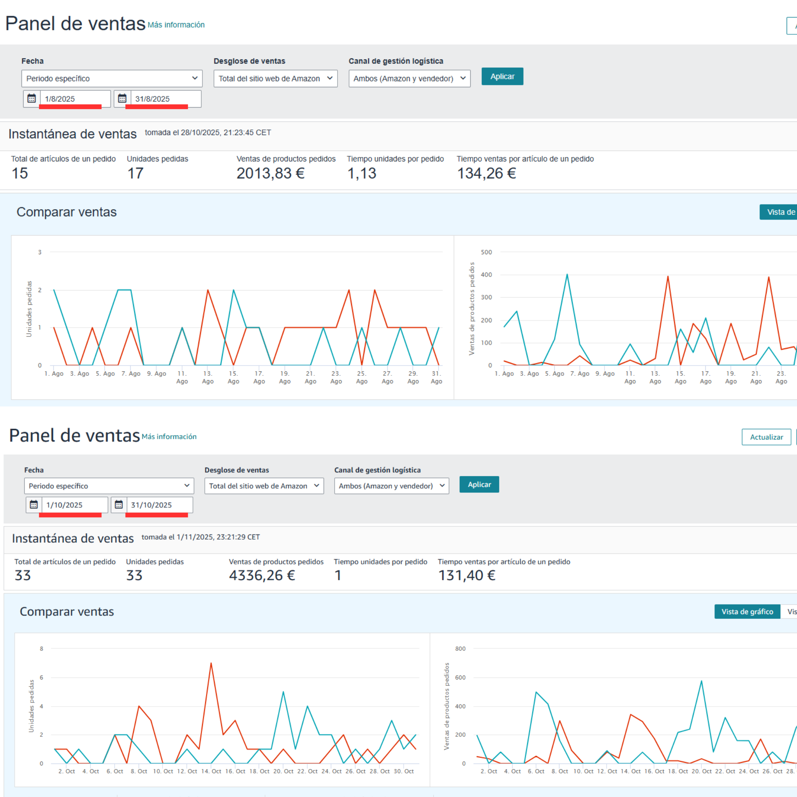Open top 'Más información' link
The height and width of the screenshot is (797, 797).
point(176,25)
